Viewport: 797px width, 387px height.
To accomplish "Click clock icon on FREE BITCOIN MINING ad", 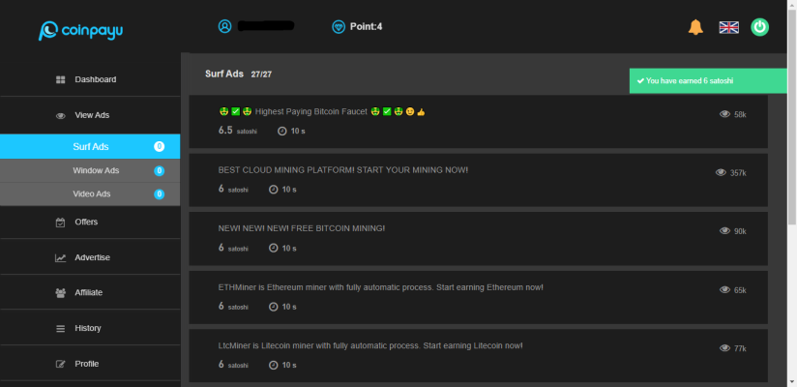I will pyautogui.click(x=274, y=249).
